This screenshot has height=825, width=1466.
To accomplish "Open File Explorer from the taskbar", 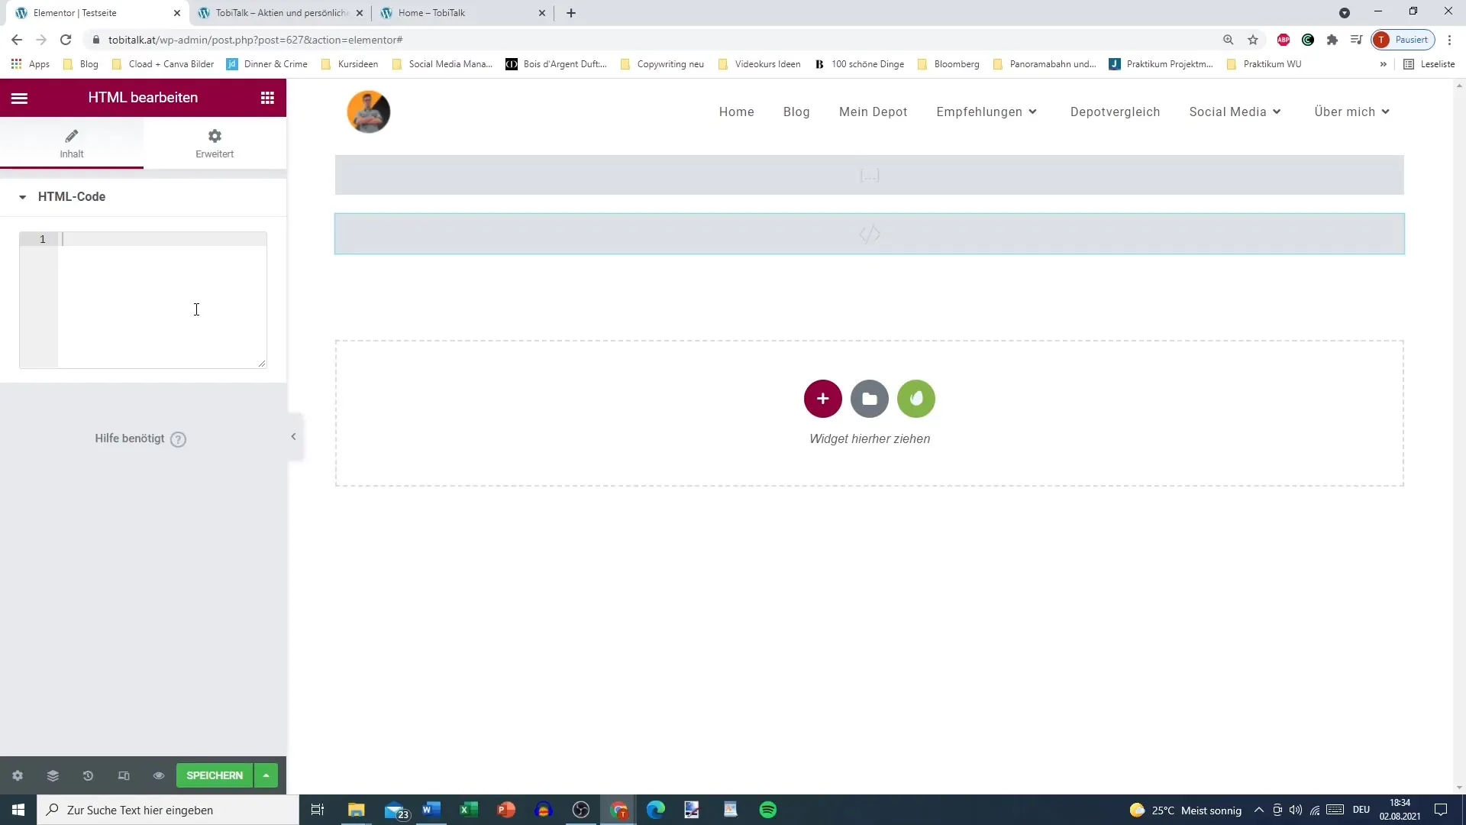I will click(357, 810).
